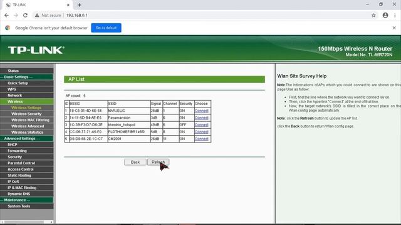
Task: Open Parental Control menu item
Action: tap(27, 163)
